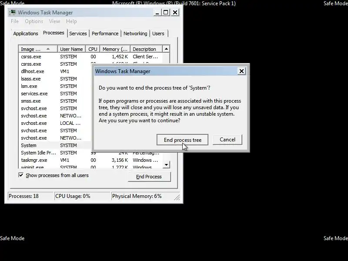Click the process list scroll up arrow
Screen dimensions: 348x261
166,49
